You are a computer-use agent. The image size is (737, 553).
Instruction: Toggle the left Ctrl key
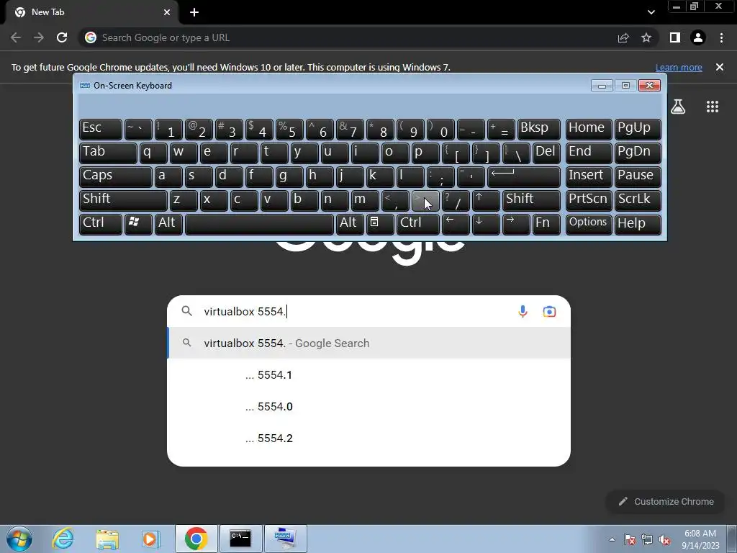(x=101, y=225)
